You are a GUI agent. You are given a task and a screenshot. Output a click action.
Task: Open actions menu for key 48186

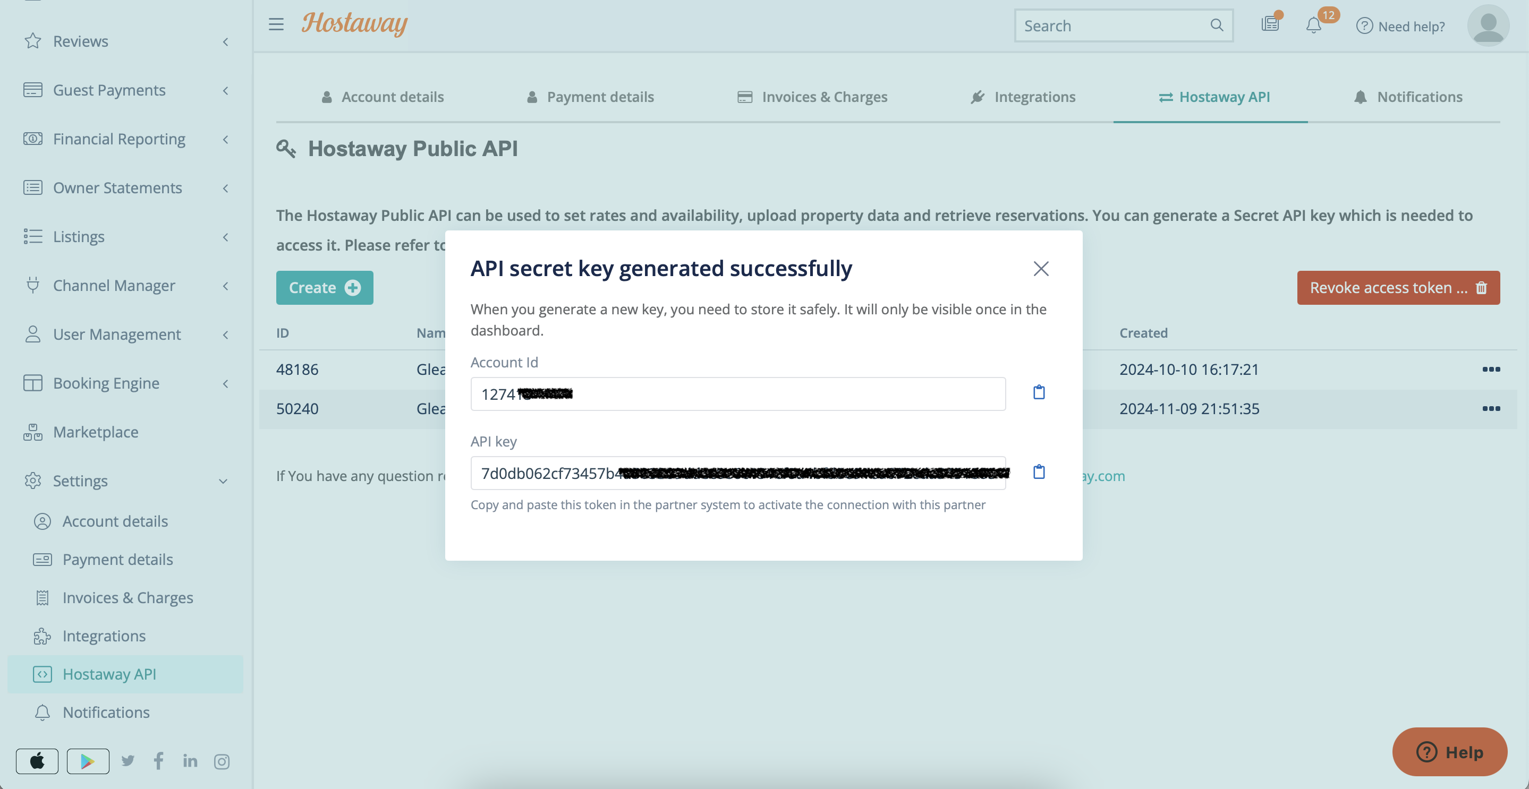pyautogui.click(x=1490, y=370)
